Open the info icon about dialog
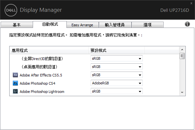The width and height of the screenshot is (195, 130). click(187, 24)
